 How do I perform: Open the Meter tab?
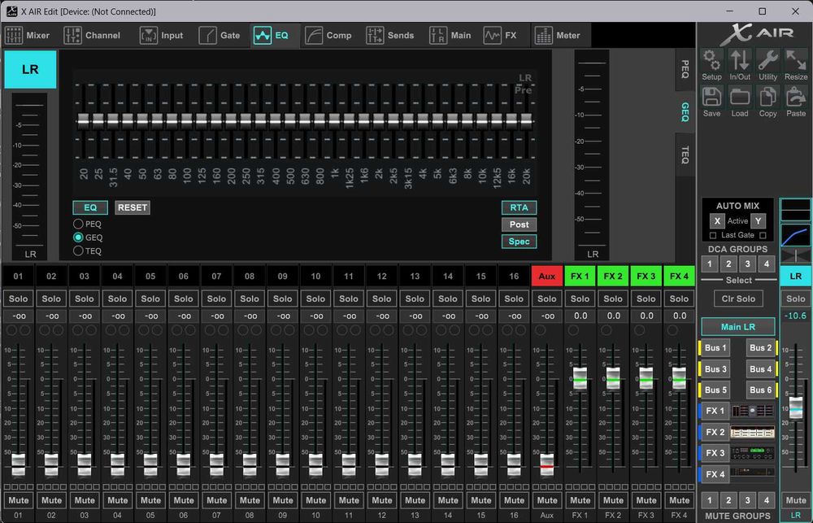[558, 35]
